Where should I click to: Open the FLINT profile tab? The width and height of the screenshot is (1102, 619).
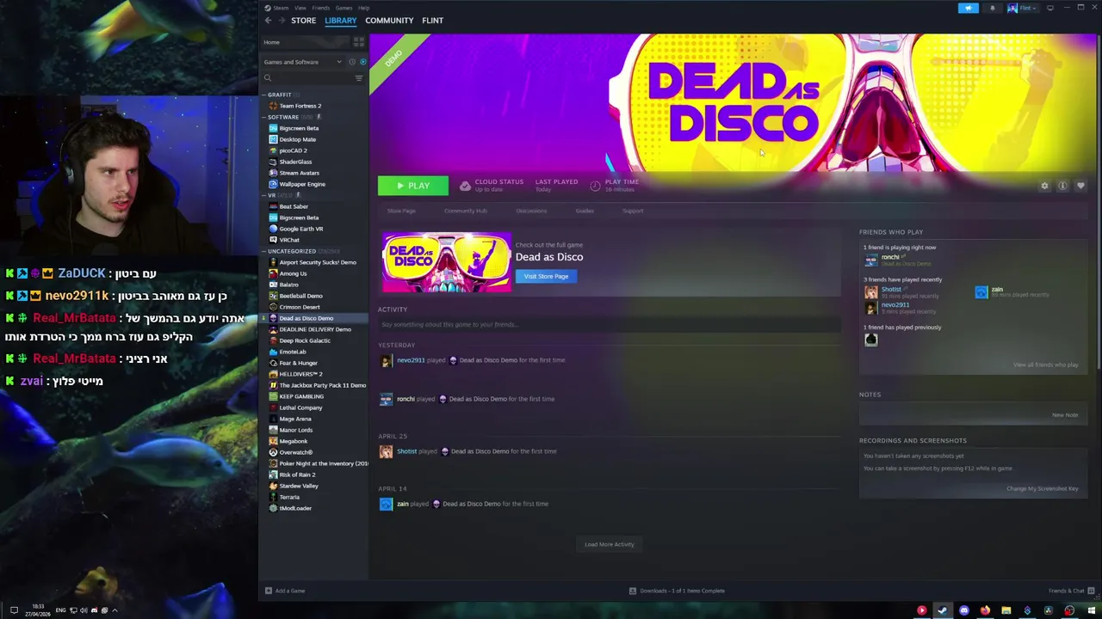tap(433, 21)
